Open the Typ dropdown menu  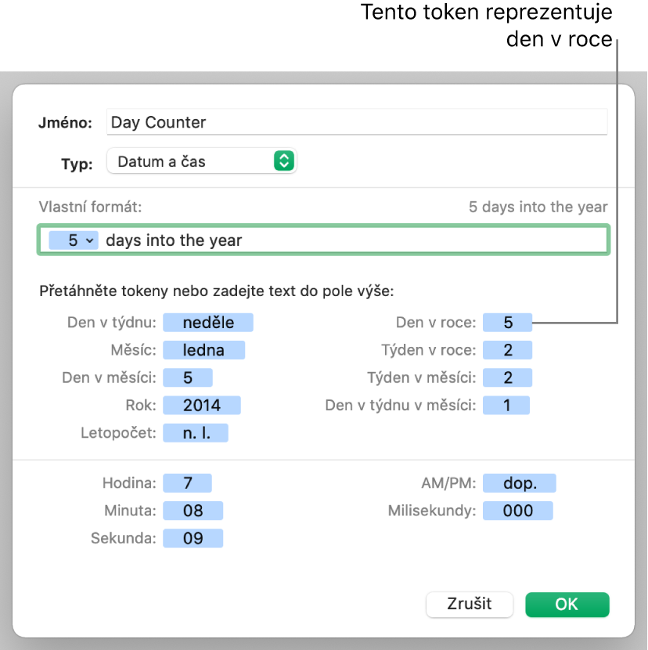click(201, 161)
